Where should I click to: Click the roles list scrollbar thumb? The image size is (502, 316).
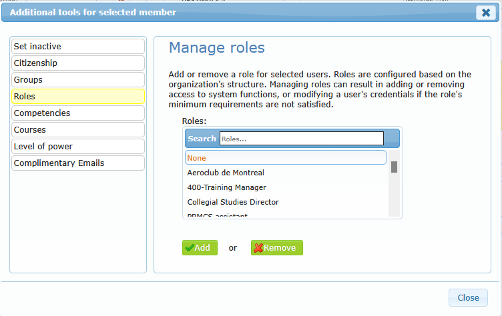click(x=394, y=167)
